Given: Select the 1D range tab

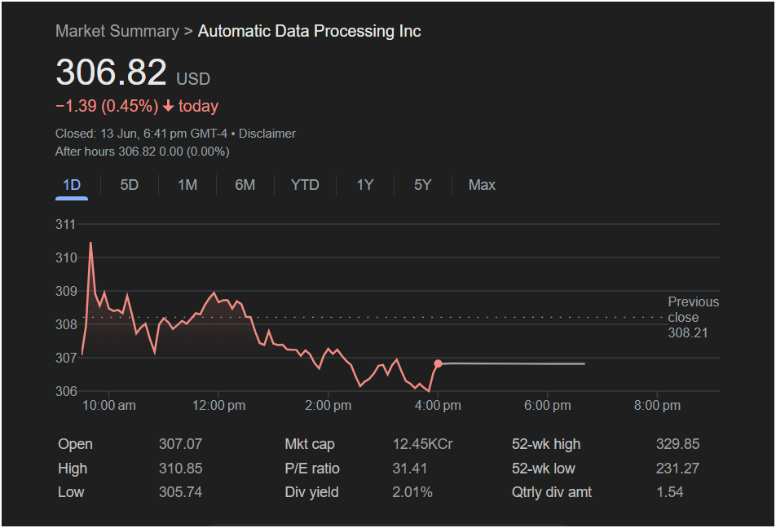Looking at the screenshot, I should 72,185.
